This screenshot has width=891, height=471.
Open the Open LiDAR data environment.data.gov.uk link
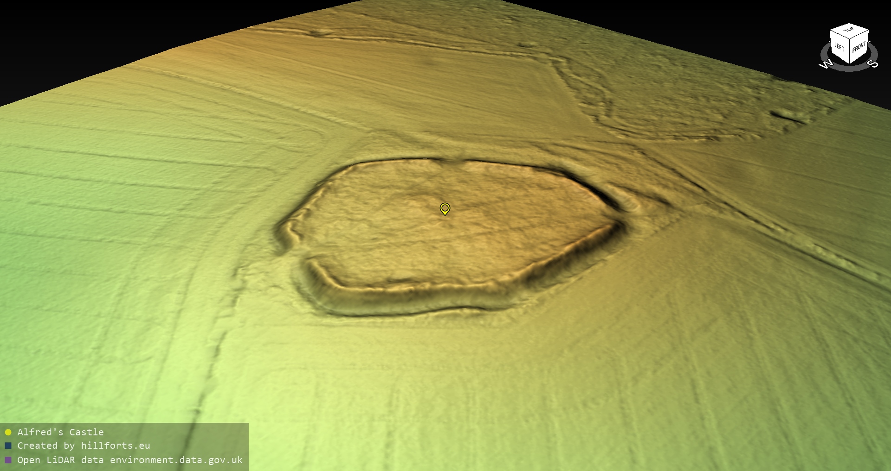(x=130, y=460)
